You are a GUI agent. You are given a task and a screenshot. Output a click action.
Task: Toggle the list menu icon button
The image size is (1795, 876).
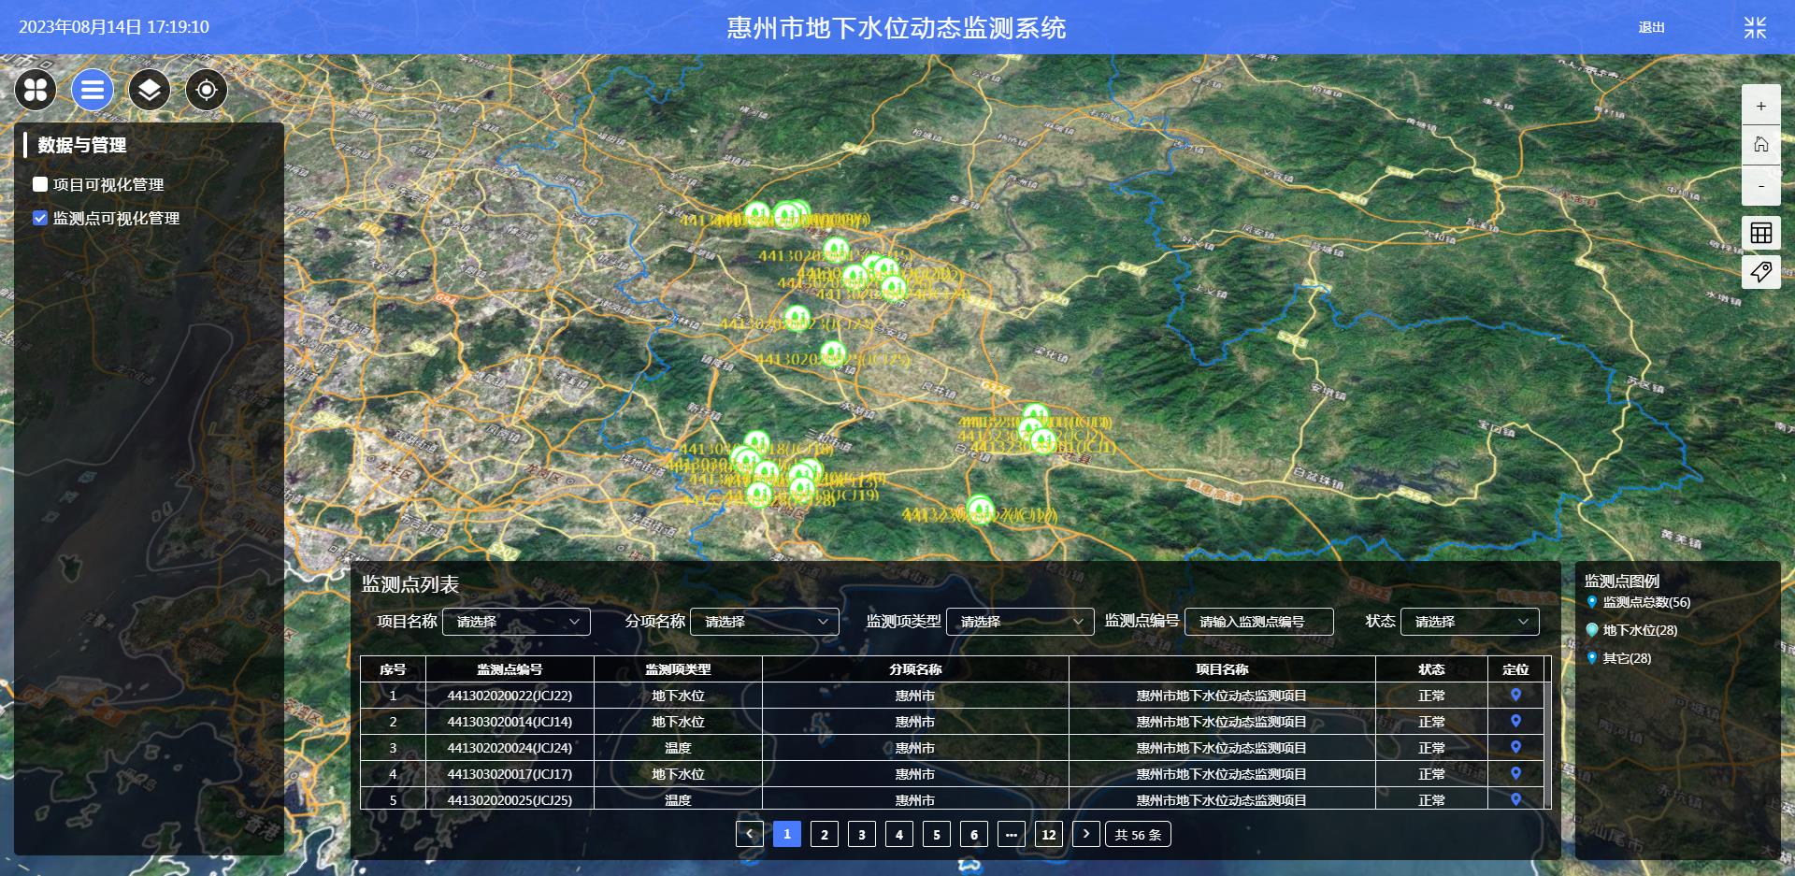tap(93, 90)
